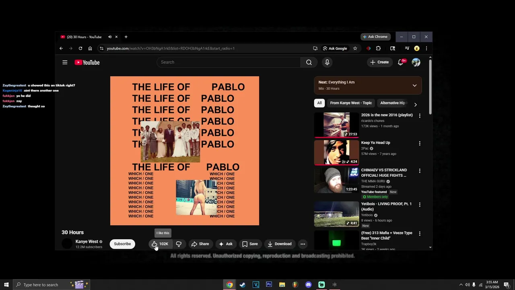The height and width of the screenshot is (290, 515).
Task: Start voice search with the microphone
Action: [x=327, y=62]
